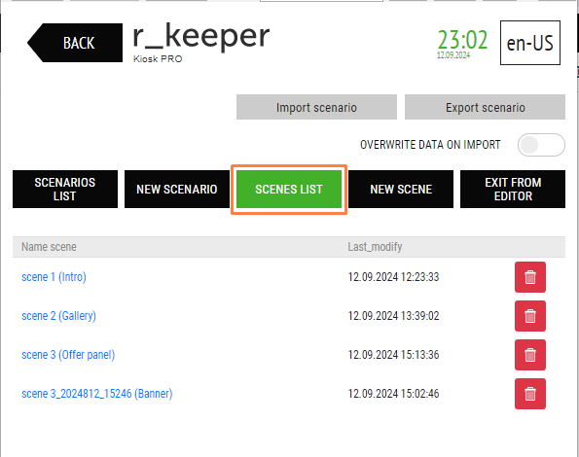Toggle Overwrite Data On Import switch
Screen dimensions: 579x457
541,145
